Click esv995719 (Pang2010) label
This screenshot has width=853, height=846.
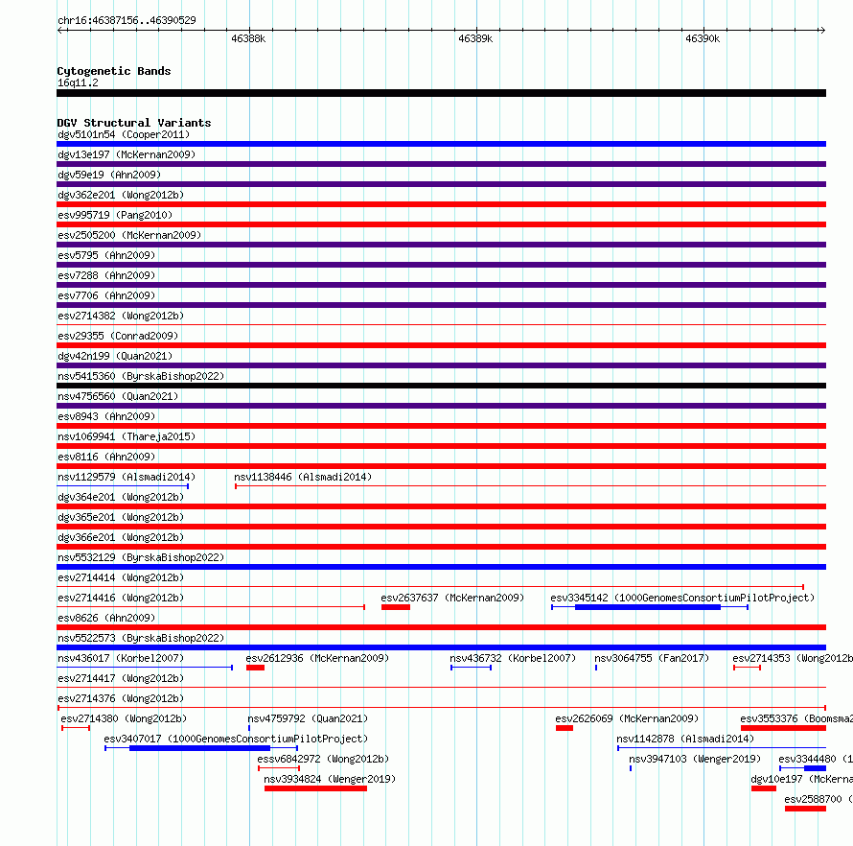115,215
